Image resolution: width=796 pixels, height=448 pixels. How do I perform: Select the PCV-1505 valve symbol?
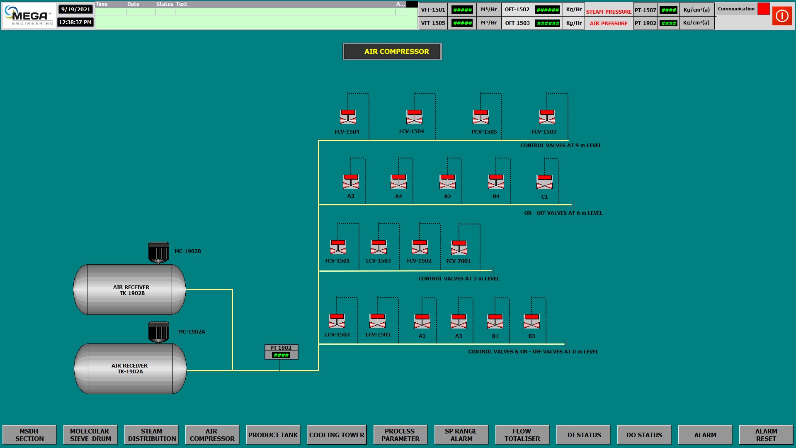pos(481,117)
